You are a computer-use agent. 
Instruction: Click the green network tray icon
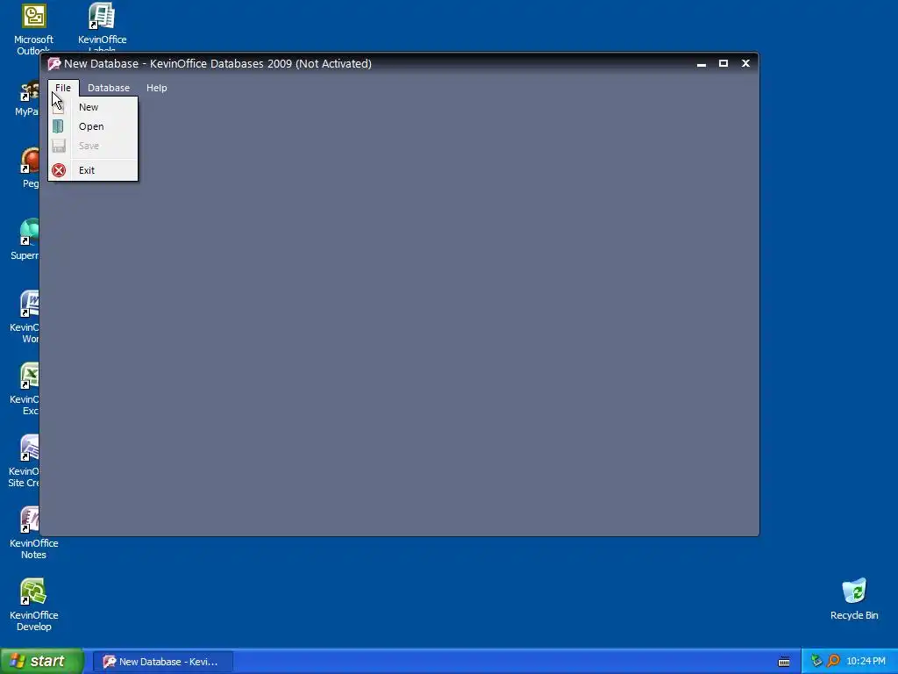[816, 661]
